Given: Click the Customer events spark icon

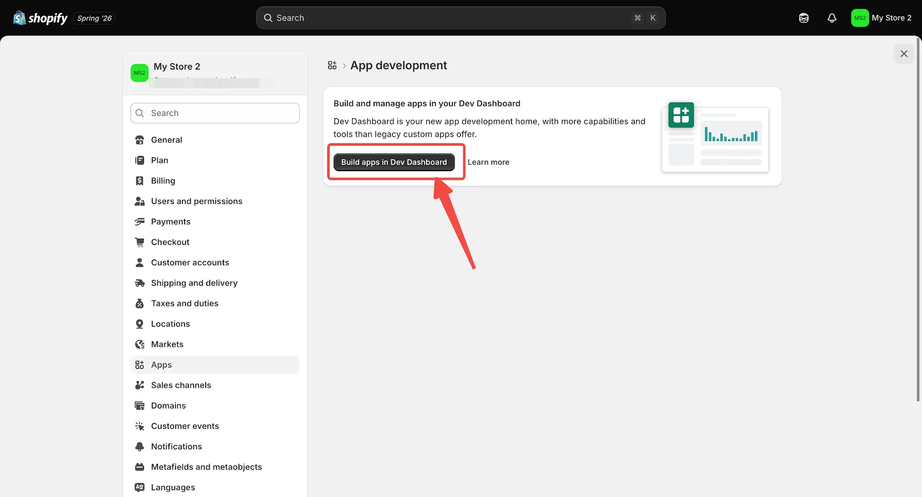Looking at the screenshot, I should 140,426.
